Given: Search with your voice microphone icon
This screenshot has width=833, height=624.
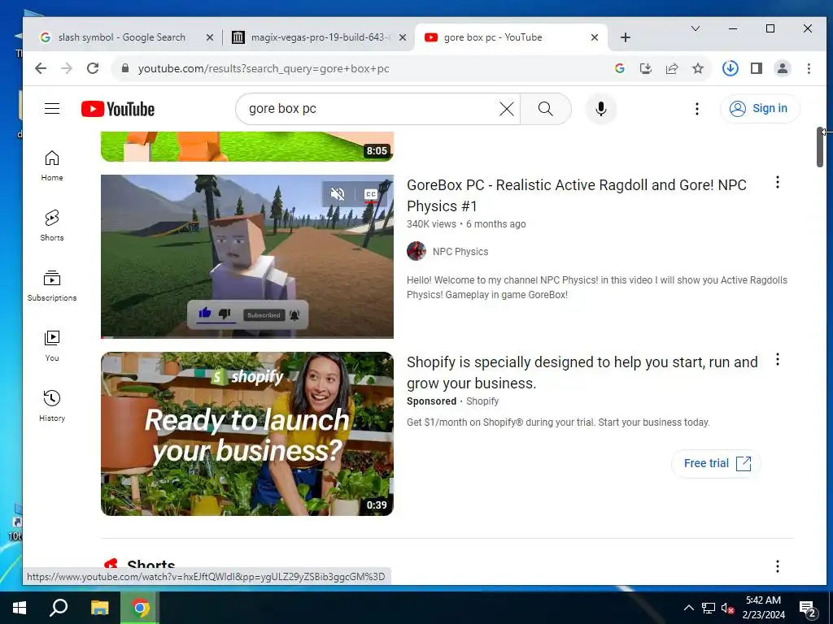Looking at the screenshot, I should click(x=601, y=109).
